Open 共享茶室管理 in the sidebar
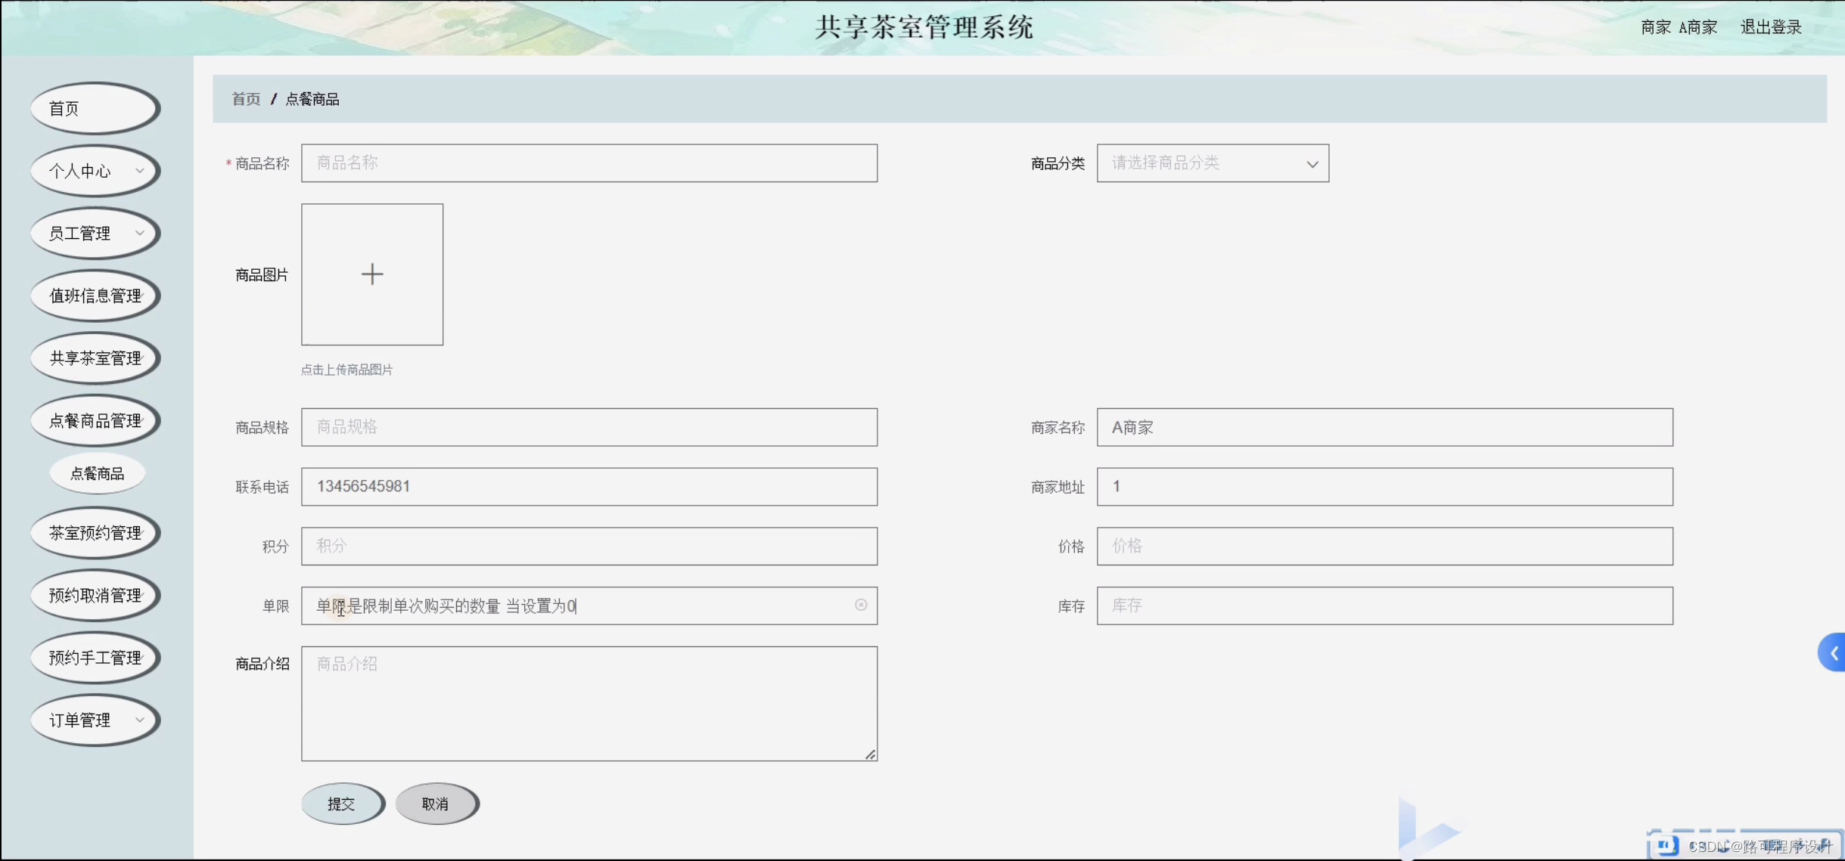 tap(95, 358)
